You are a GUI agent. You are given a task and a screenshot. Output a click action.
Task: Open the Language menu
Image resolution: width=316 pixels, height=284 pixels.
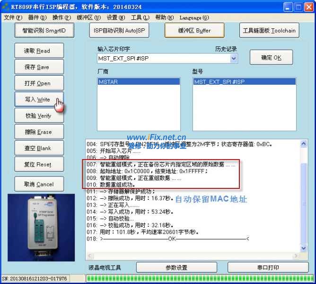pyautogui.click(x=194, y=18)
